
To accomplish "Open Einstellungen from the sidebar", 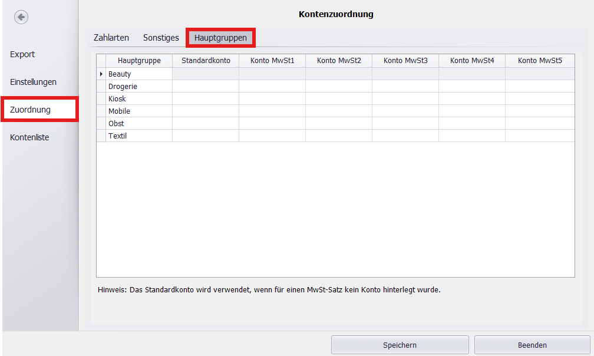I will tap(32, 81).
